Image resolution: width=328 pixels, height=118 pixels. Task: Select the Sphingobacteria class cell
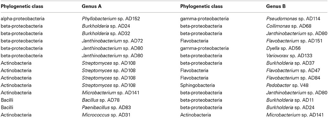click(x=196, y=85)
